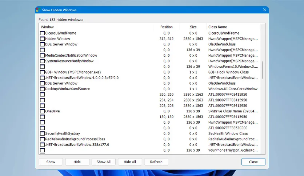This screenshot has width=304, height=176.
Task: Click the 'WindowsForms10.Window.0....' class cell
Action: 233,67
